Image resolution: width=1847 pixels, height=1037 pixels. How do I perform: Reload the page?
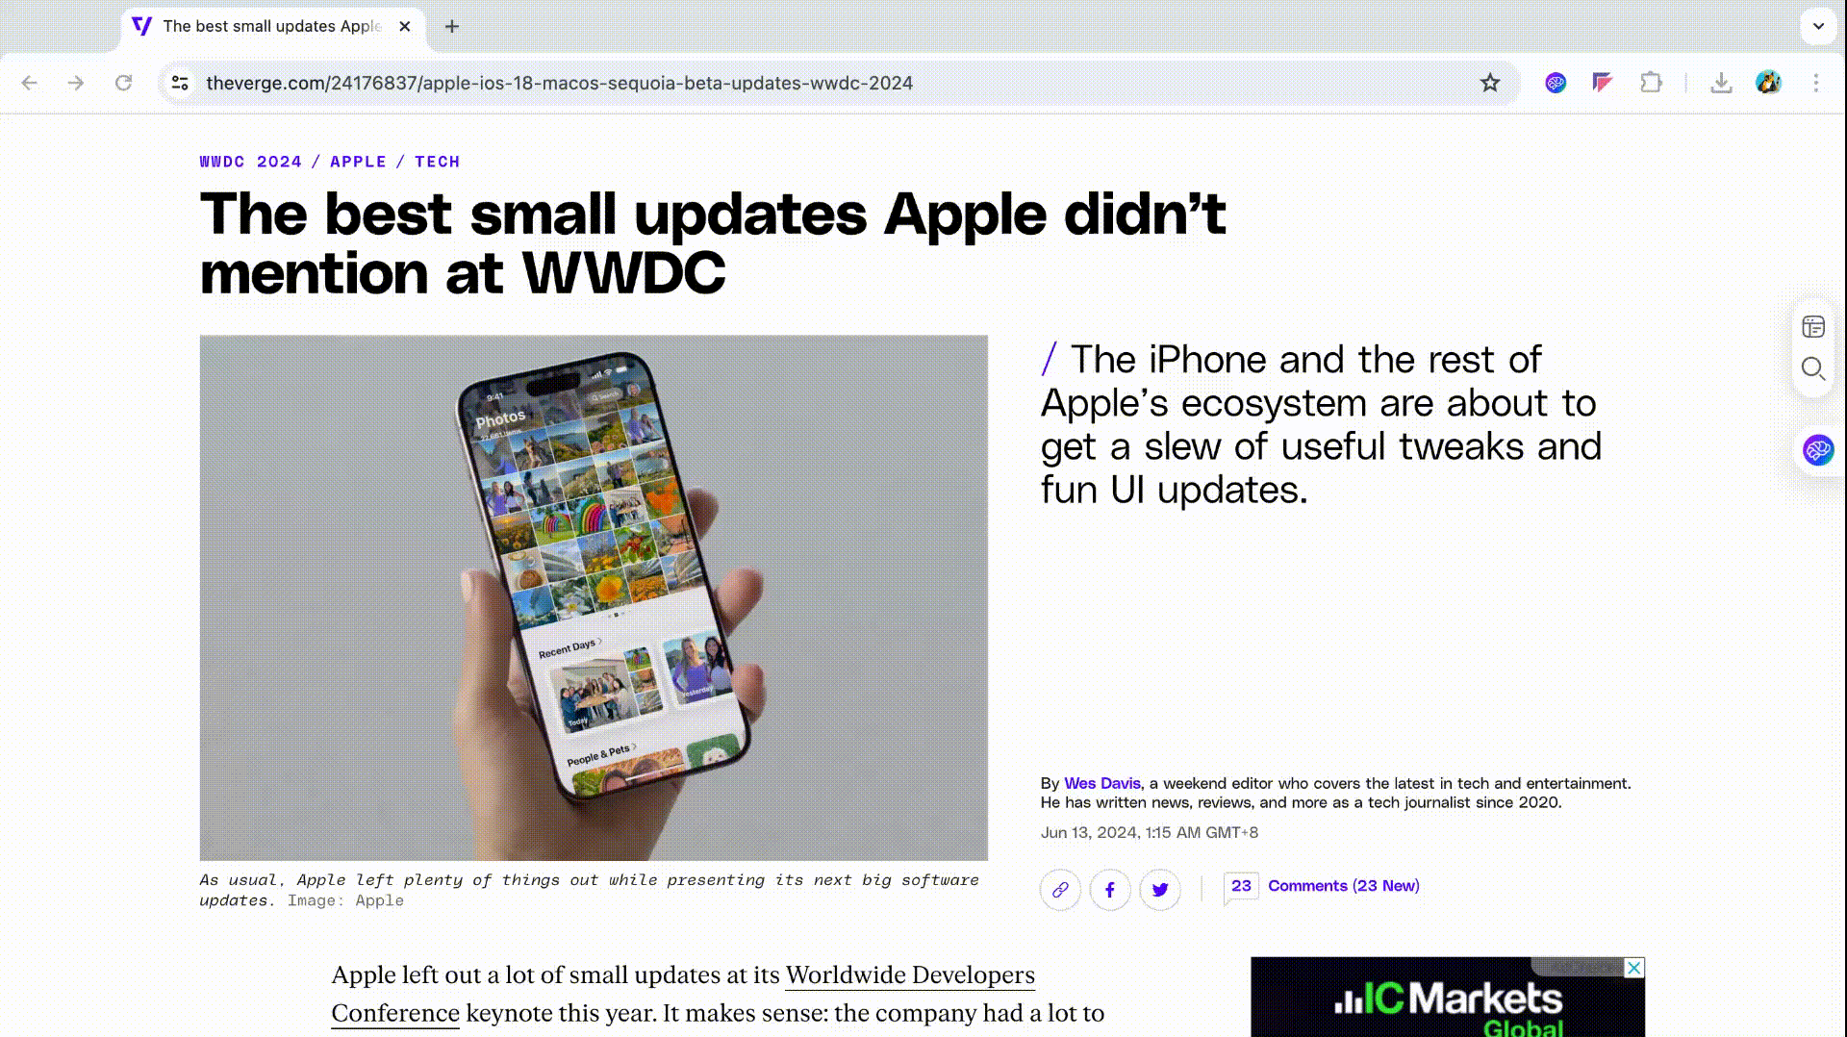[x=123, y=83]
